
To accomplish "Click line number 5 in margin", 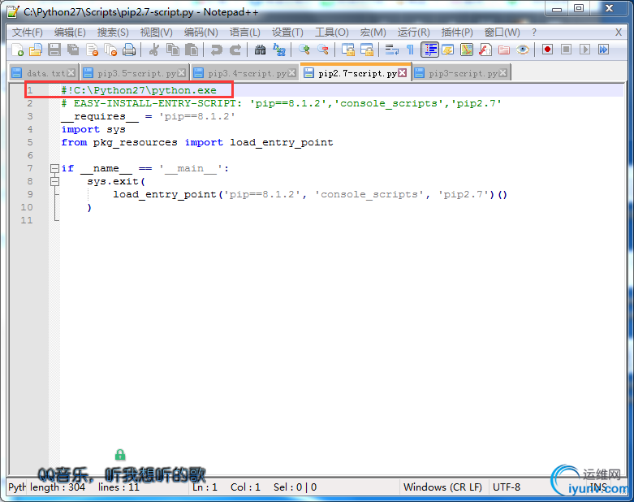I will (30, 142).
